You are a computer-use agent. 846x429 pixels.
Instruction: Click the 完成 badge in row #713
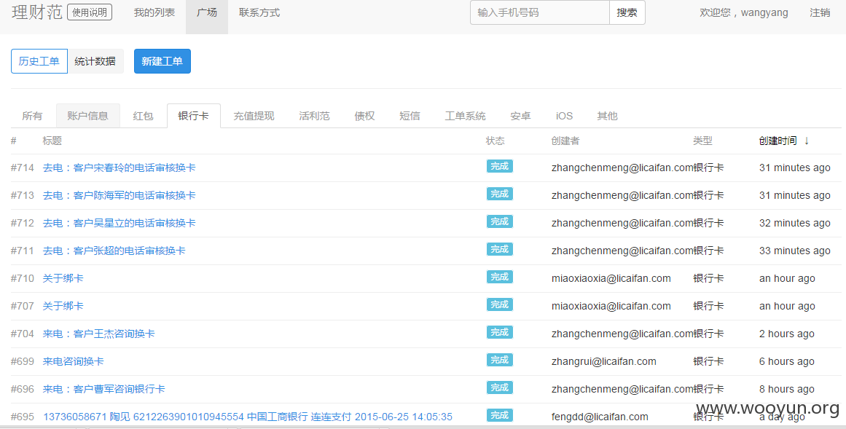[x=500, y=194]
